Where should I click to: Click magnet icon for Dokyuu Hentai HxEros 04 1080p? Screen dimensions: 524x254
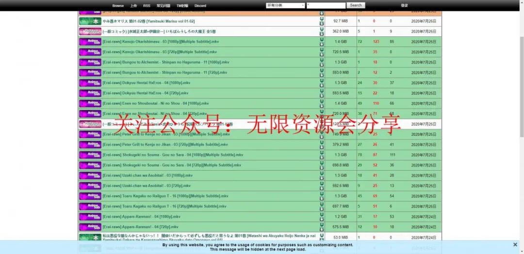point(322,81)
